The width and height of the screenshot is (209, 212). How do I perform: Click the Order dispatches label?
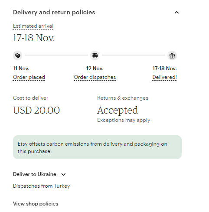pyautogui.click(x=95, y=77)
